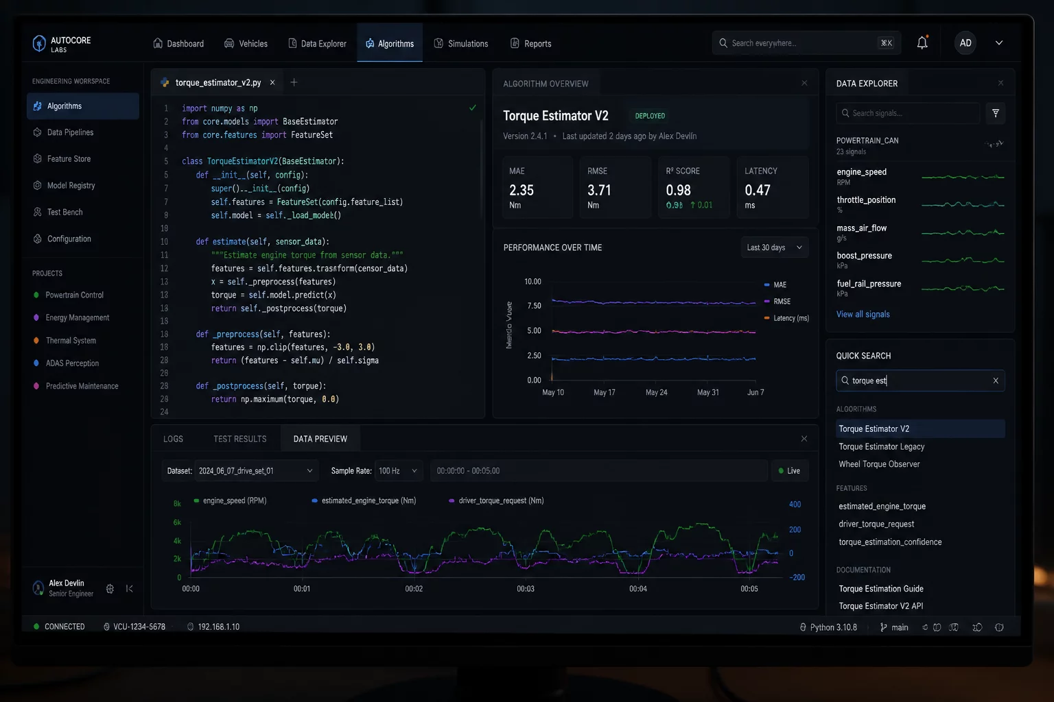Open the Logs tab
This screenshot has height=702, width=1054.
174,439
